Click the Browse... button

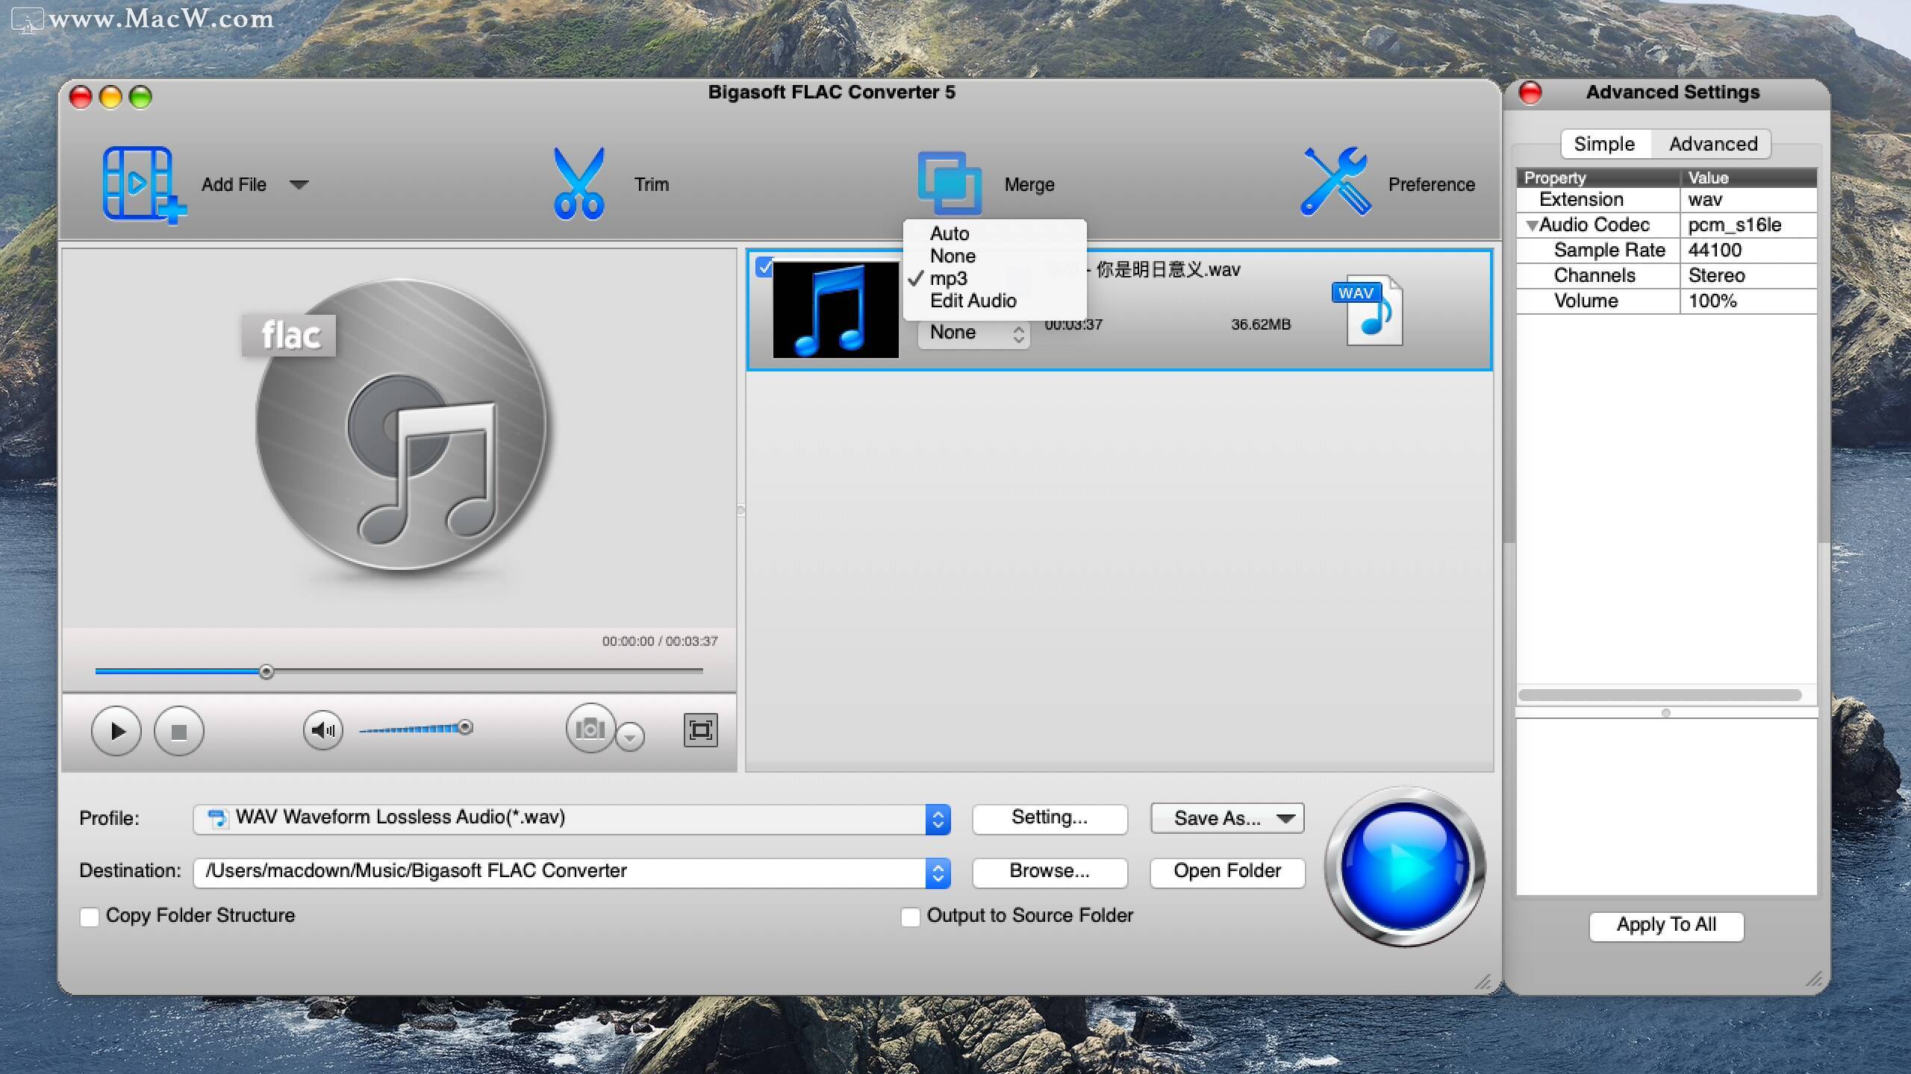(1050, 872)
